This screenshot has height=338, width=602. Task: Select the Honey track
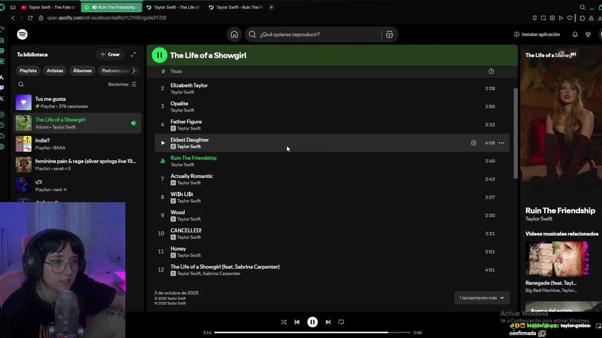tap(332, 252)
